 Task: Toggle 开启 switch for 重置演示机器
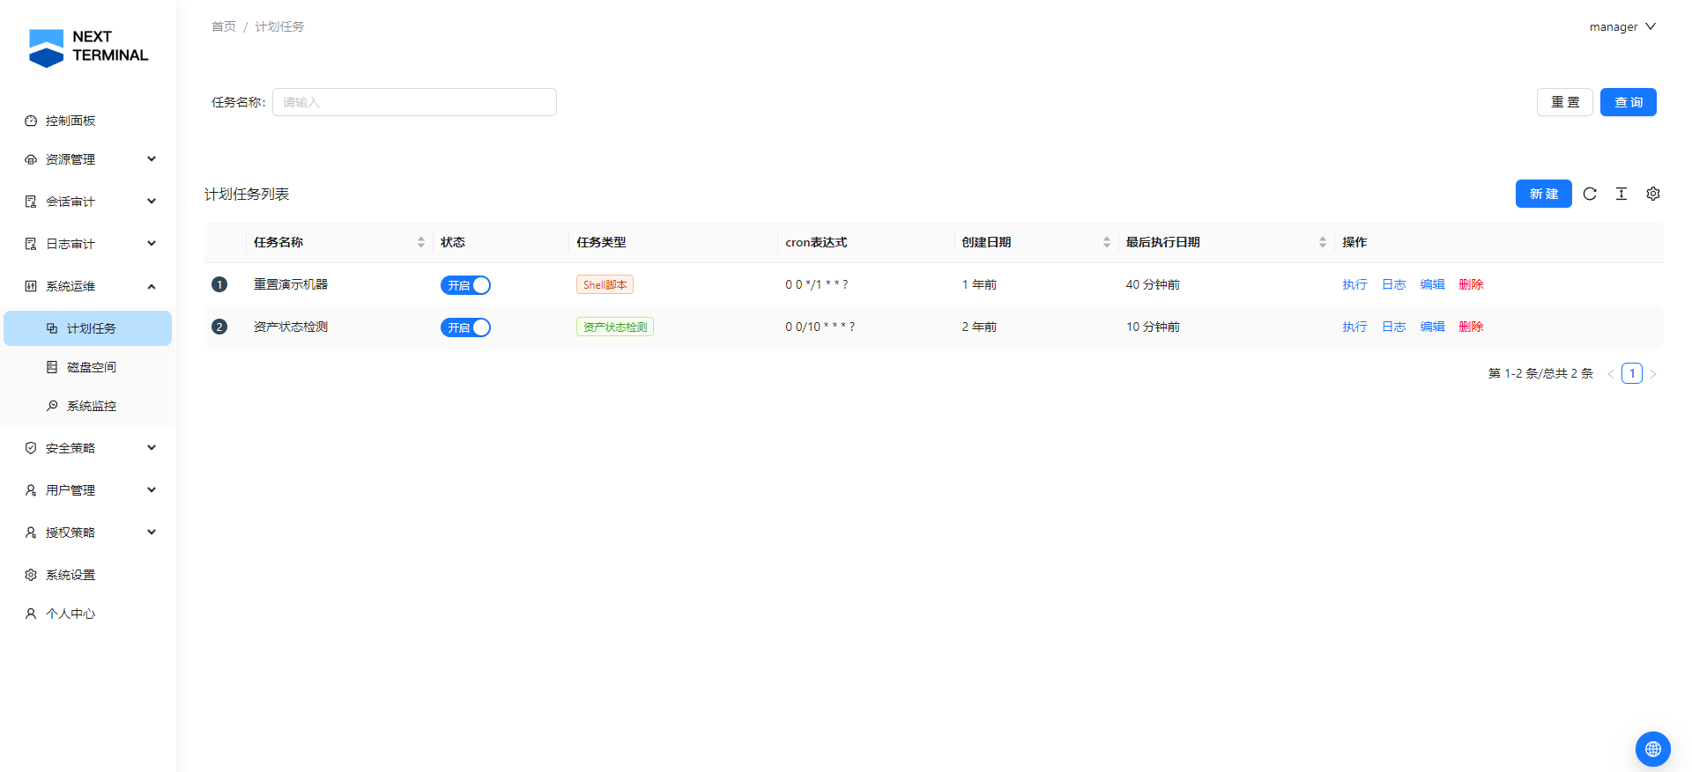click(465, 285)
